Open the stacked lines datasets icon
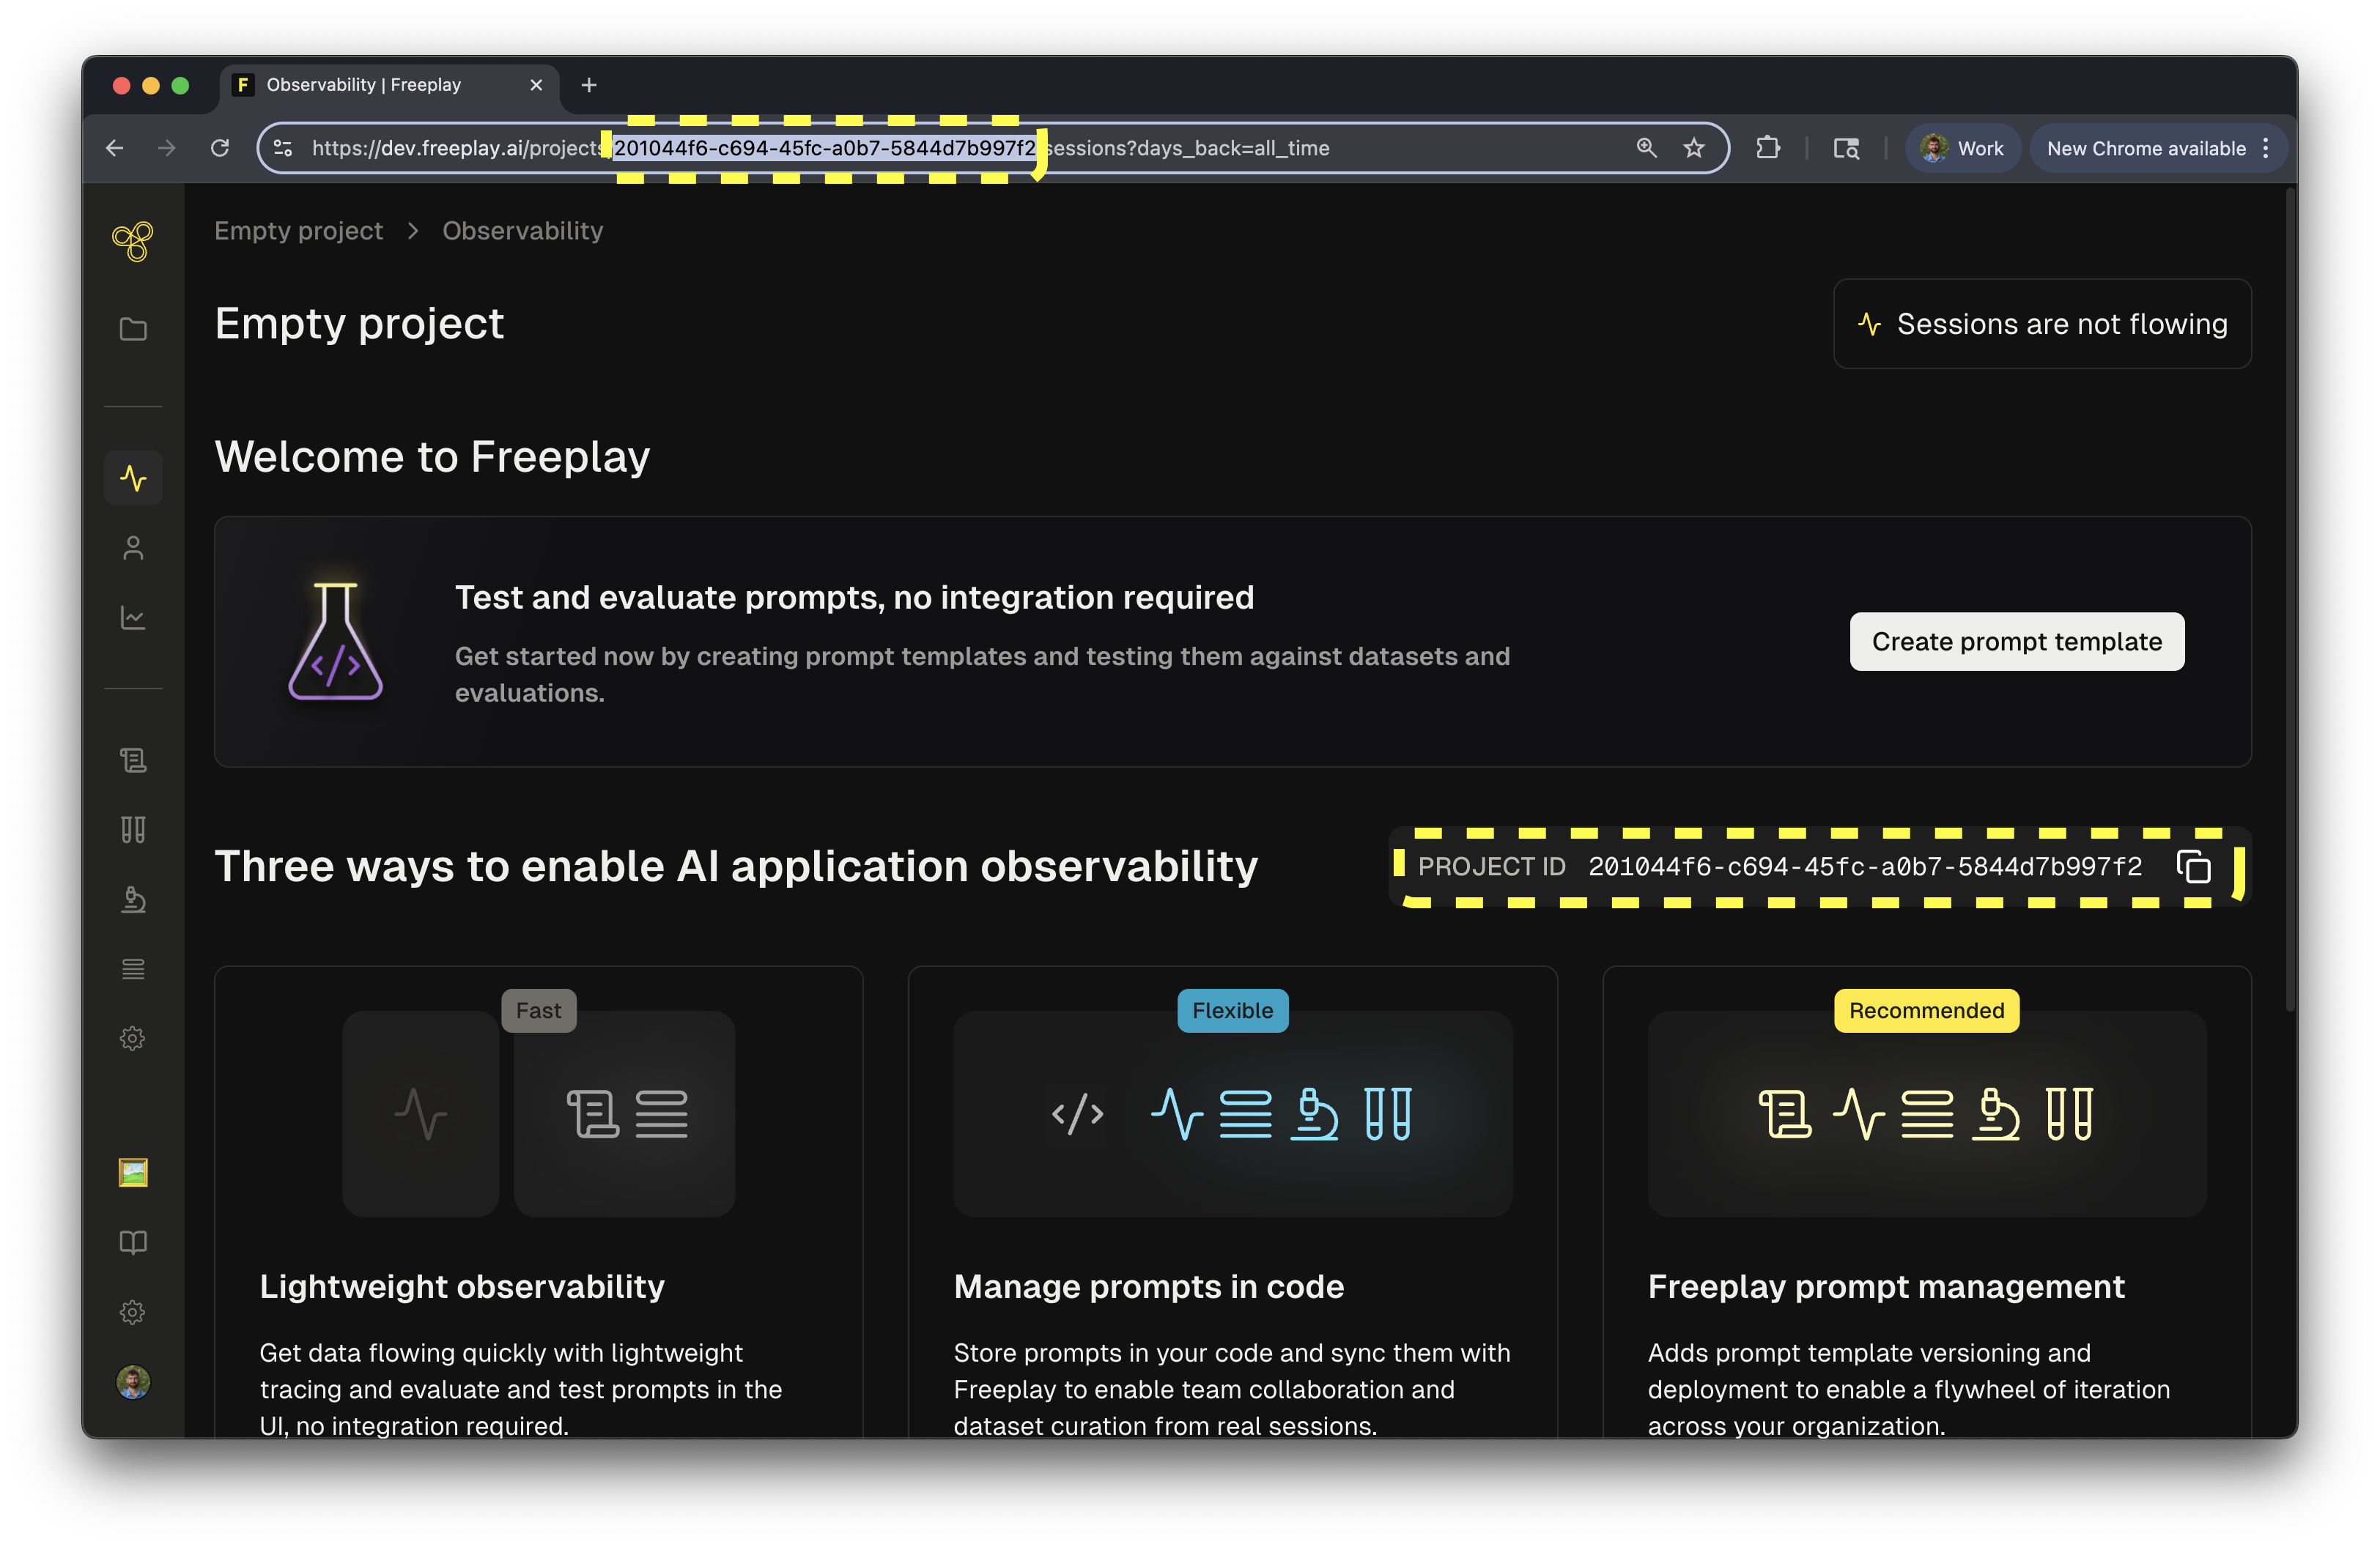Viewport: 2380px width, 1547px height. 133,969
